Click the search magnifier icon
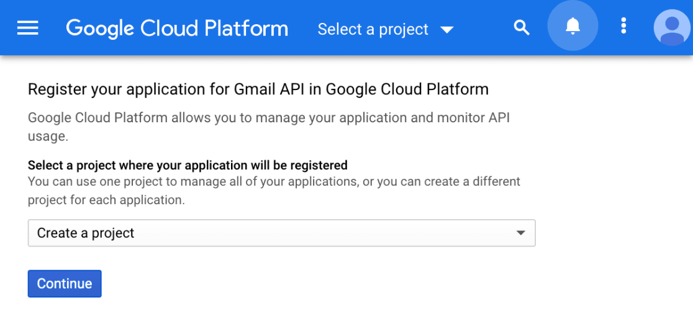This screenshot has width=693, height=316. pyautogui.click(x=522, y=28)
